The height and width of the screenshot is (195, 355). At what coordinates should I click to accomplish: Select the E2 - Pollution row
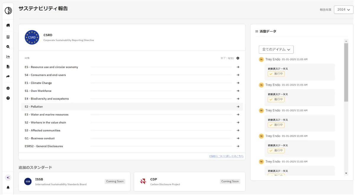pyautogui.click(x=132, y=107)
